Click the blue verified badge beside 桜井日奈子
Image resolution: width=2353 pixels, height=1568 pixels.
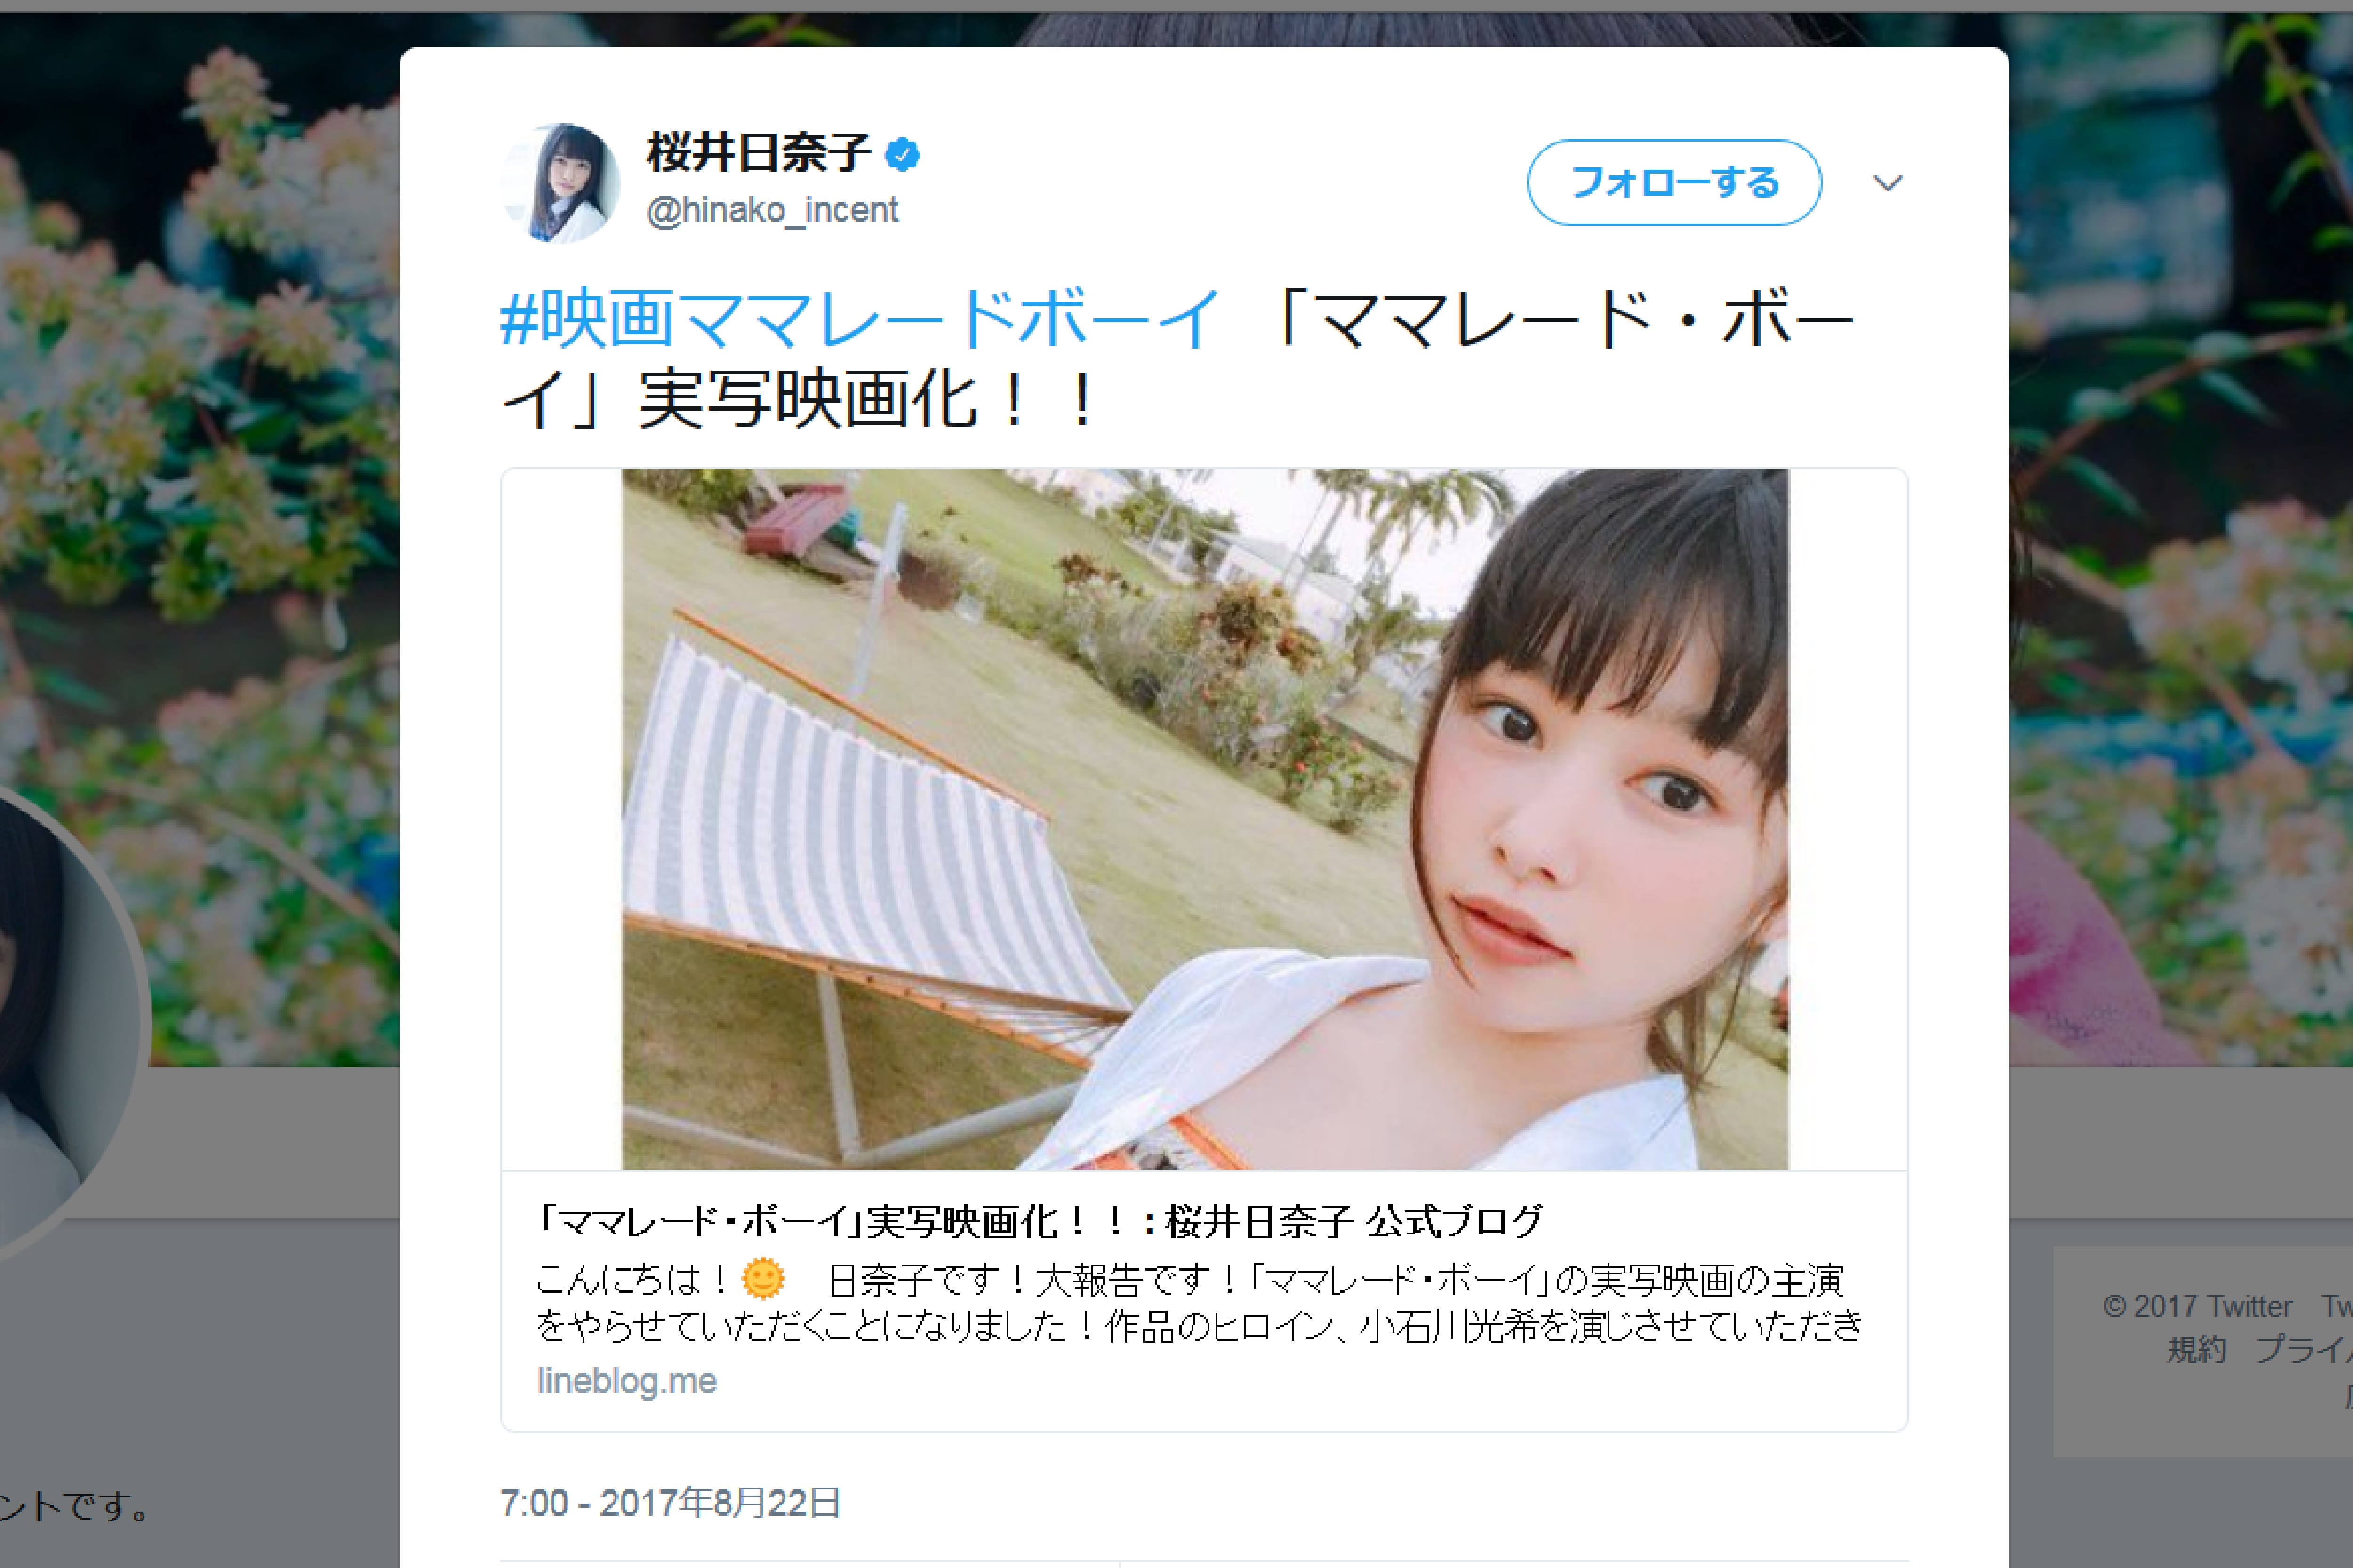click(x=903, y=154)
